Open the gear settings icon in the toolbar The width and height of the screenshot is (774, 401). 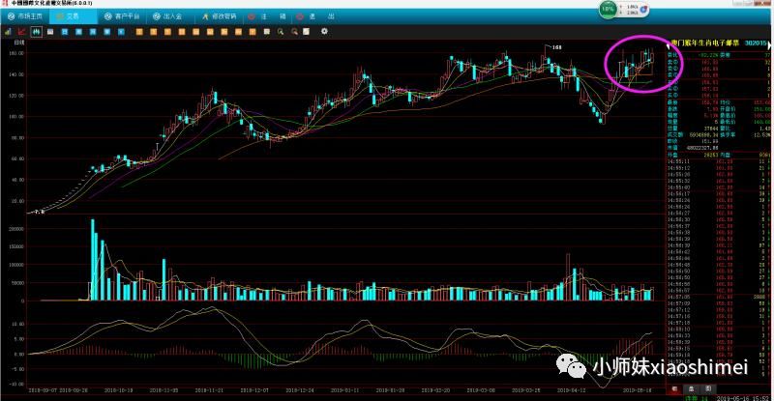pyautogui.click(x=324, y=32)
